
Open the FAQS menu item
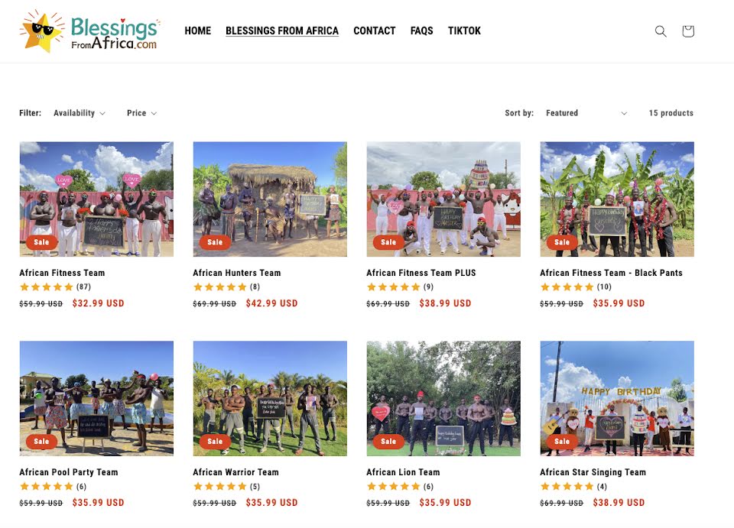422,31
